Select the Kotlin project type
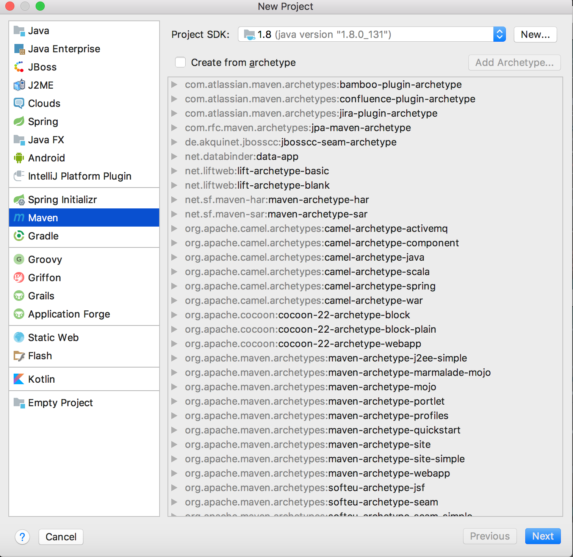 point(41,379)
